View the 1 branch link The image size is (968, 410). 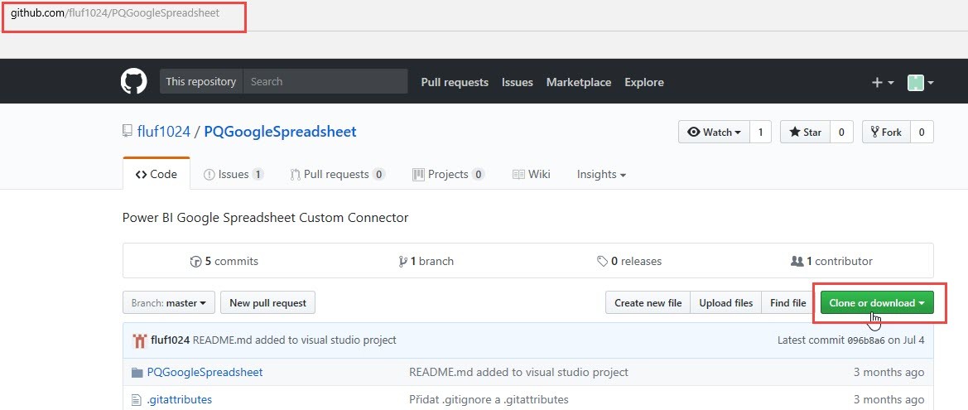pos(426,262)
